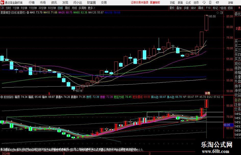Click the diamond icon above the chart
Image resolution: width=241 pixels, height=155 pixels.
pos(218,12)
